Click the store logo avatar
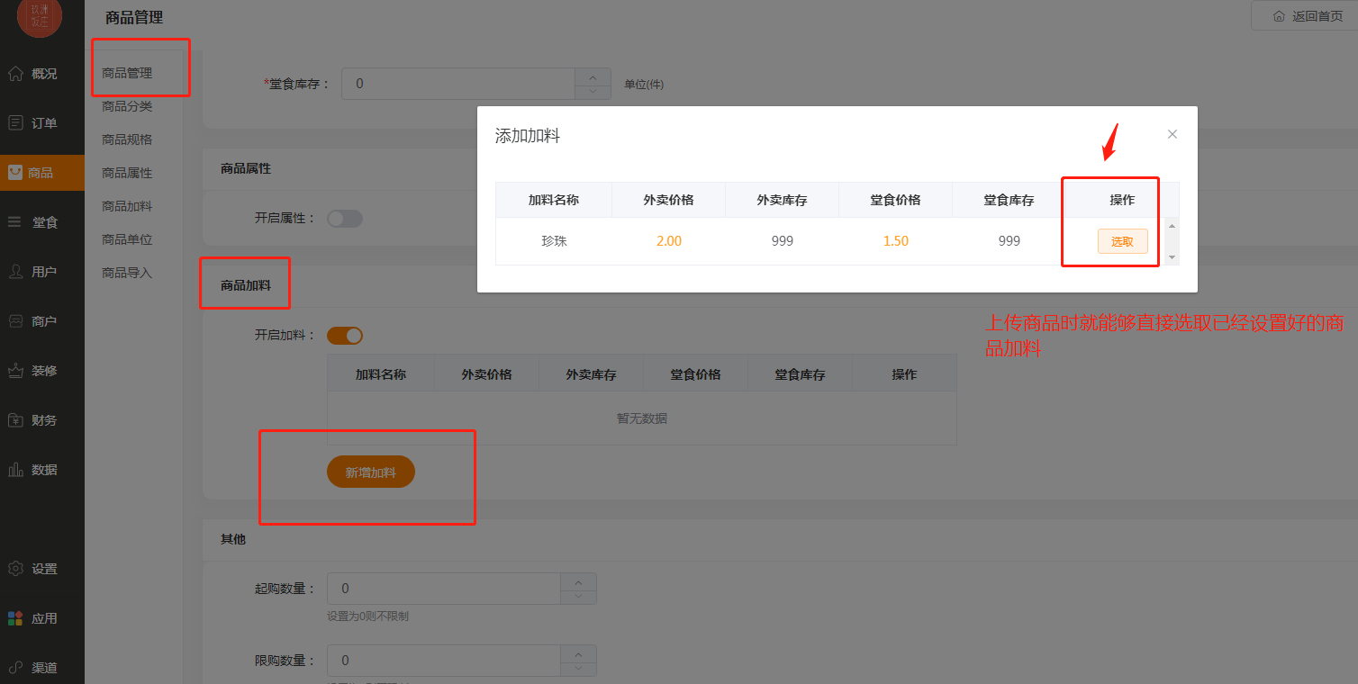Screen dimensions: 1358x684 tap(40, 16)
